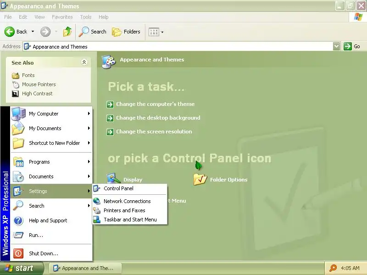The image size is (367, 275).
Task: Click the Change the desktop background link
Action: click(158, 118)
